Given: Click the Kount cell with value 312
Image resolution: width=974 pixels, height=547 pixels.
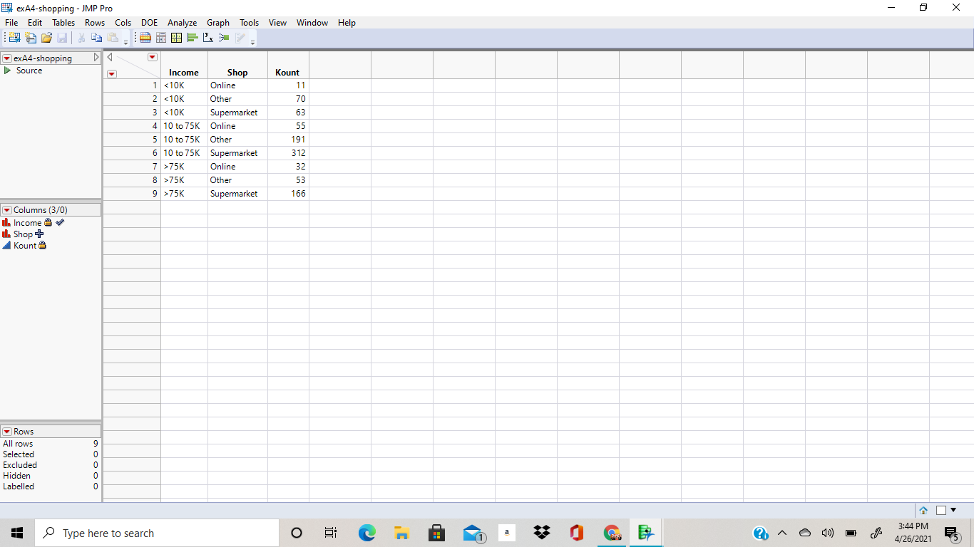Looking at the screenshot, I should 288,153.
